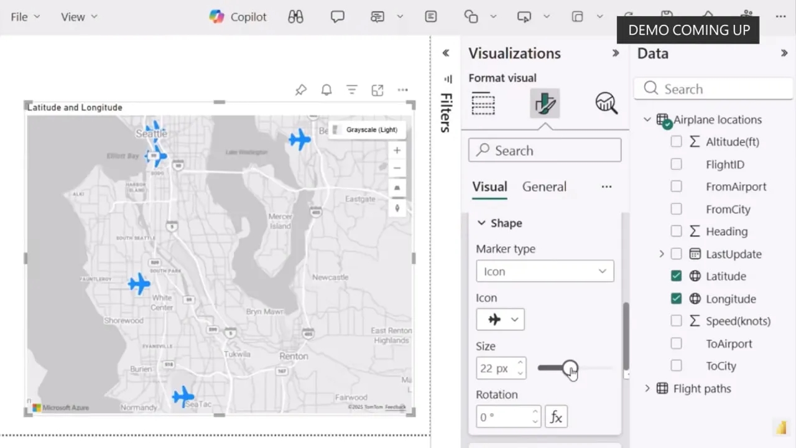Enable the Speed(knots) field checkbox

click(x=676, y=321)
